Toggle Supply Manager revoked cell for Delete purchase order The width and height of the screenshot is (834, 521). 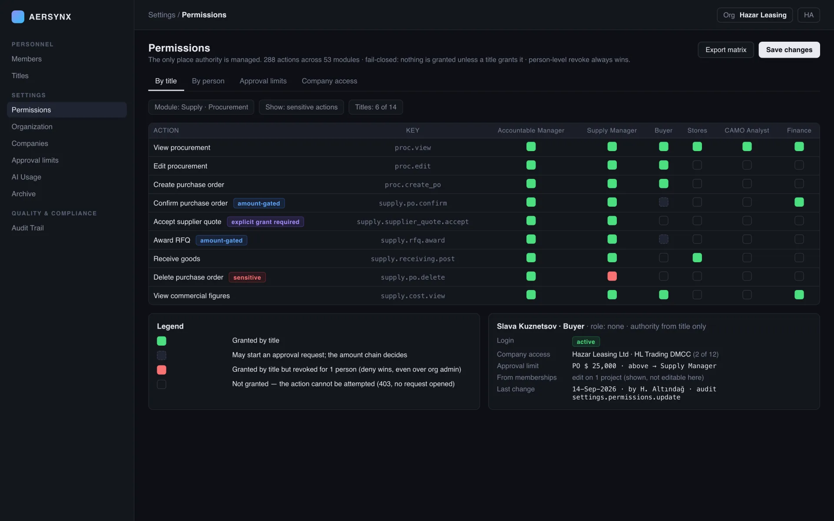coord(612,276)
